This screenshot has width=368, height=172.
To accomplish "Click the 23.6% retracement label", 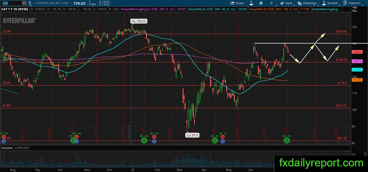I will pos(7,32).
